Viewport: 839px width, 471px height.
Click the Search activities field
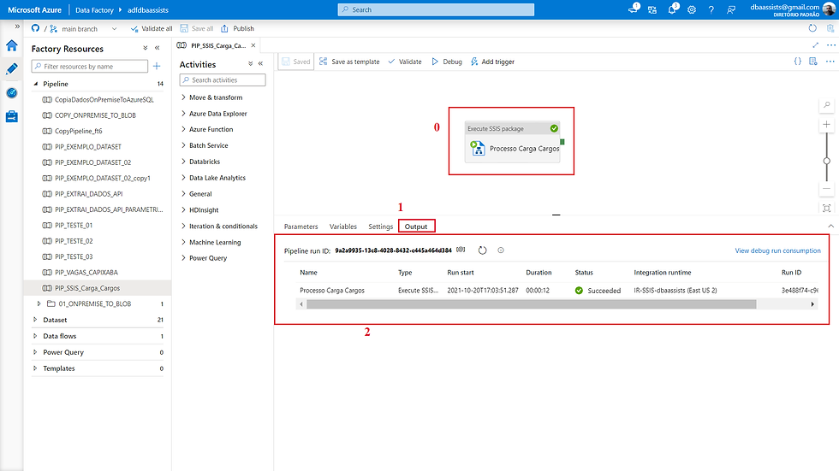pos(223,80)
